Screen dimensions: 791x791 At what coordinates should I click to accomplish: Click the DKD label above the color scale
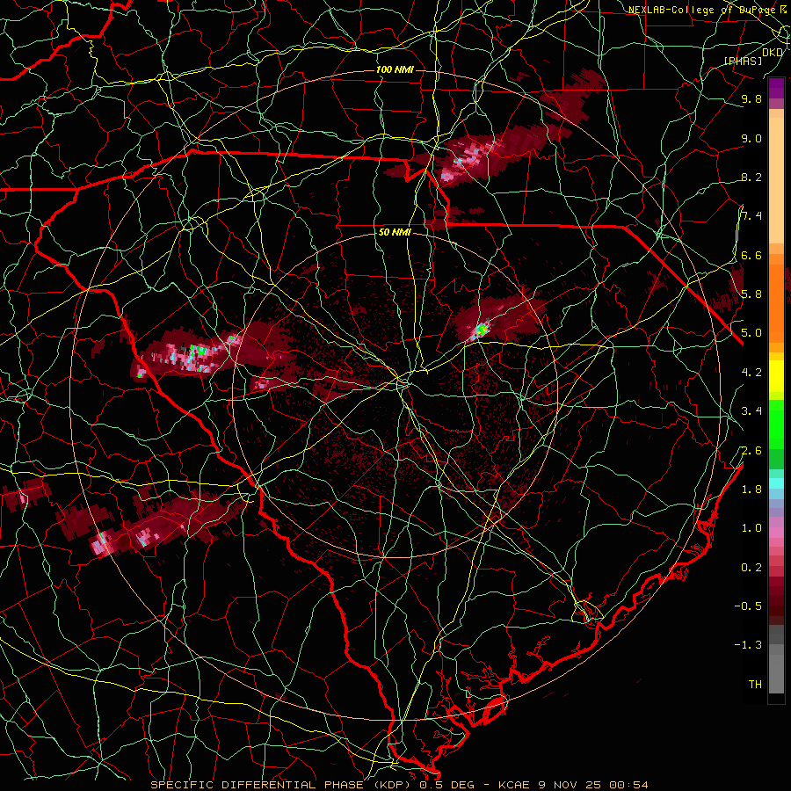pyautogui.click(x=773, y=52)
